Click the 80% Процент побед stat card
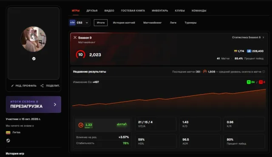Viewport: 272px width, 157px height. 244,141
